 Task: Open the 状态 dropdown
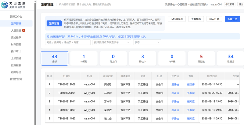[147, 42]
